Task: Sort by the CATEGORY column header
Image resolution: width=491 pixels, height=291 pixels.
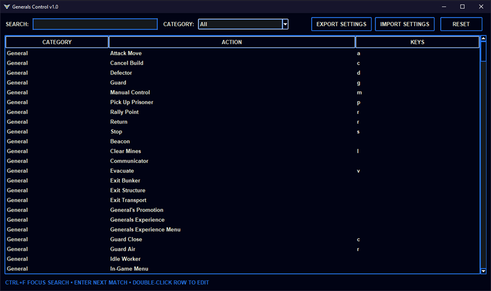Action: pyautogui.click(x=57, y=42)
